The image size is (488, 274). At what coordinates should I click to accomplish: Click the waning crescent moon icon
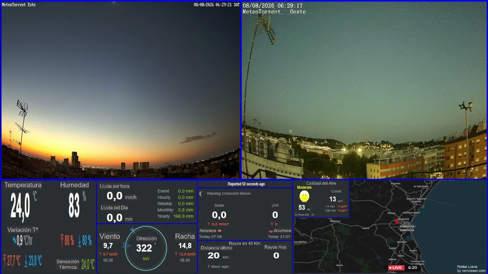click(x=201, y=193)
